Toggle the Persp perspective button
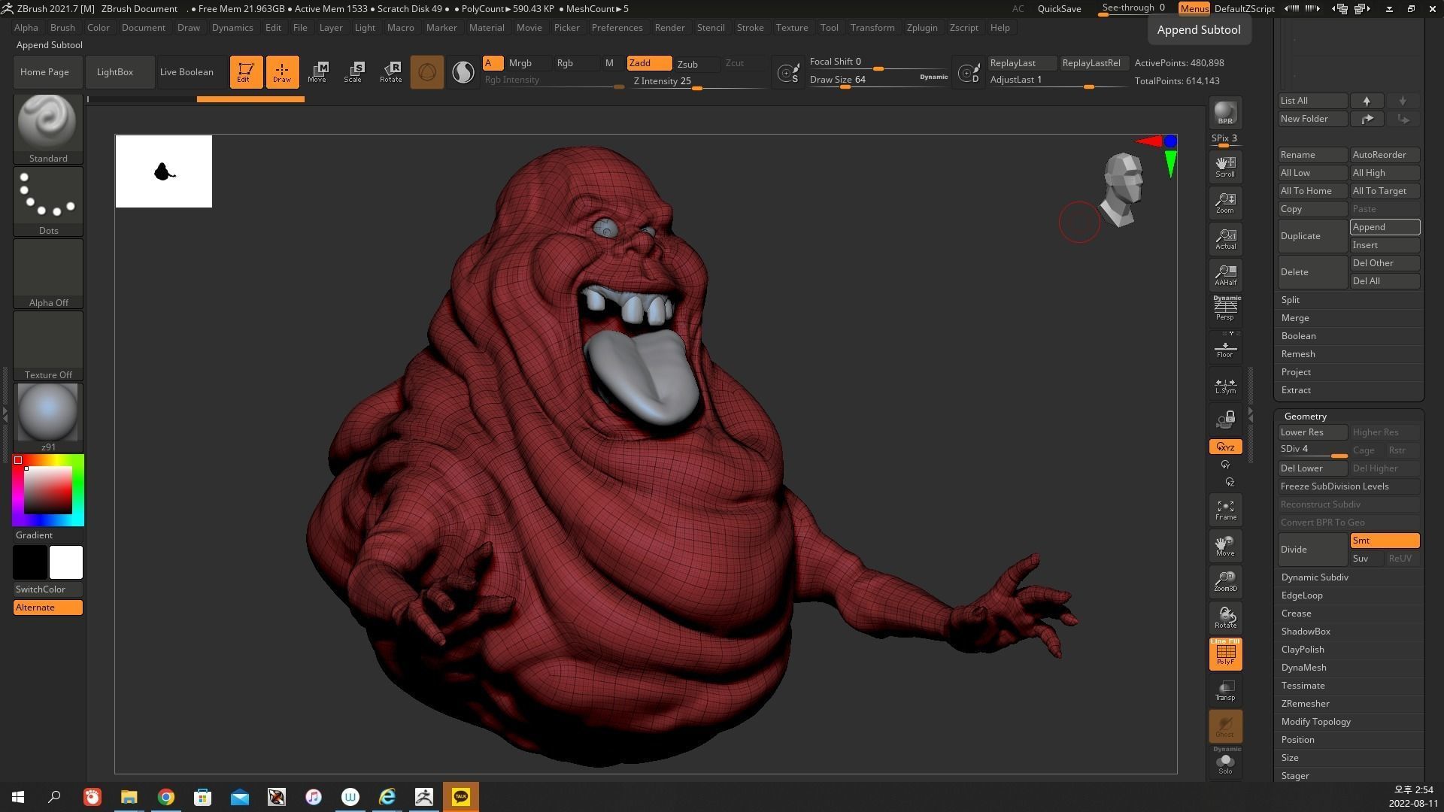The width and height of the screenshot is (1444, 812). pyautogui.click(x=1225, y=308)
